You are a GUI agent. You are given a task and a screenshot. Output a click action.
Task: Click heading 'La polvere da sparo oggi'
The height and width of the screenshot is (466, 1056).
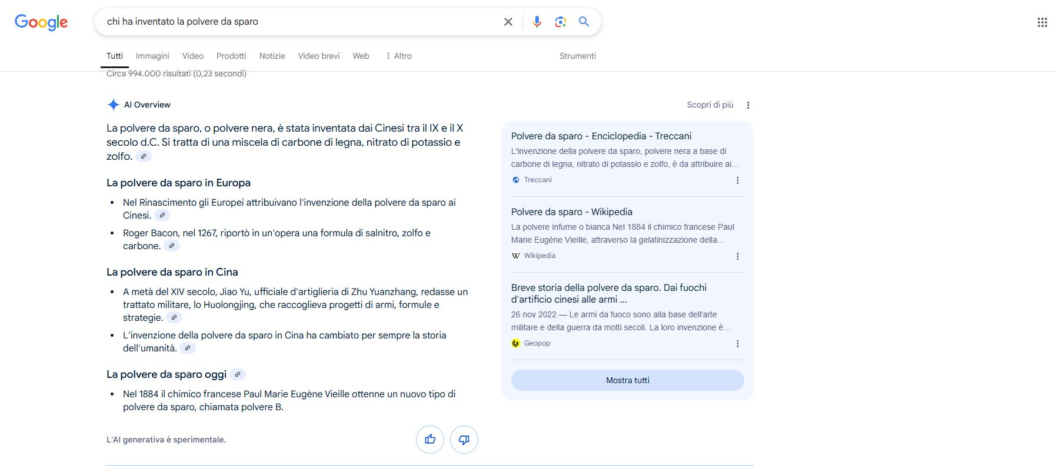pyautogui.click(x=166, y=374)
